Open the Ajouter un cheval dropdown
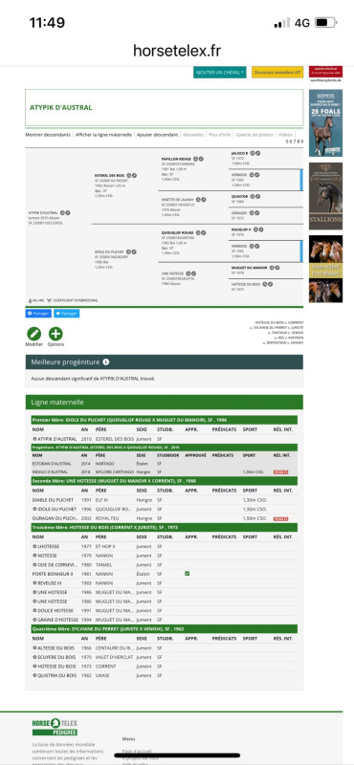The width and height of the screenshot is (354, 765). tap(220, 73)
